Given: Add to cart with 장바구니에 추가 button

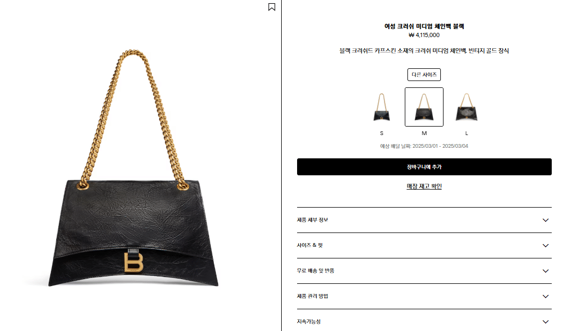Looking at the screenshot, I should (x=424, y=167).
